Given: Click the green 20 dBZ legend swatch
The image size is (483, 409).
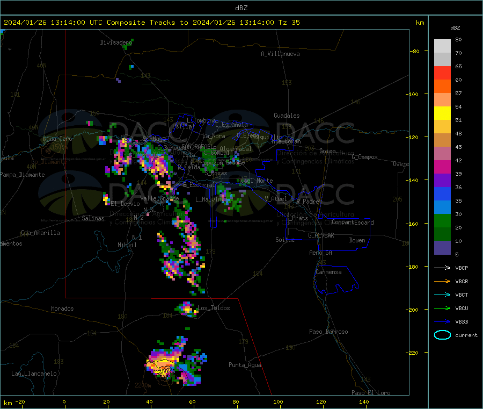Looking at the screenshot, I should click(x=442, y=220).
